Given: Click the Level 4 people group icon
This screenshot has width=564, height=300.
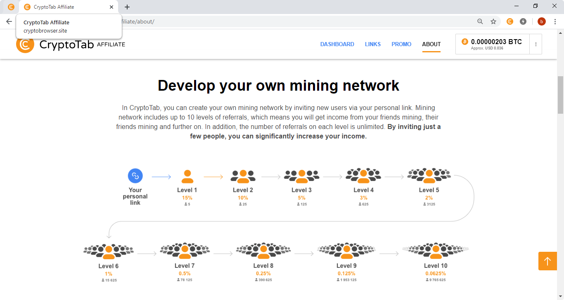Looking at the screenshot, I should [x=363, y=176].
